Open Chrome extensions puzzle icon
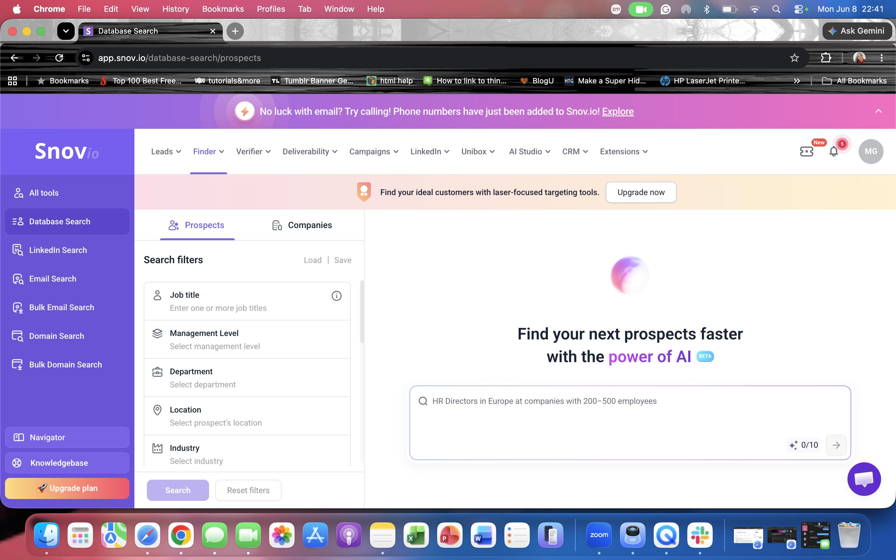Screen dimensions: 896x560 pos(826,58)
